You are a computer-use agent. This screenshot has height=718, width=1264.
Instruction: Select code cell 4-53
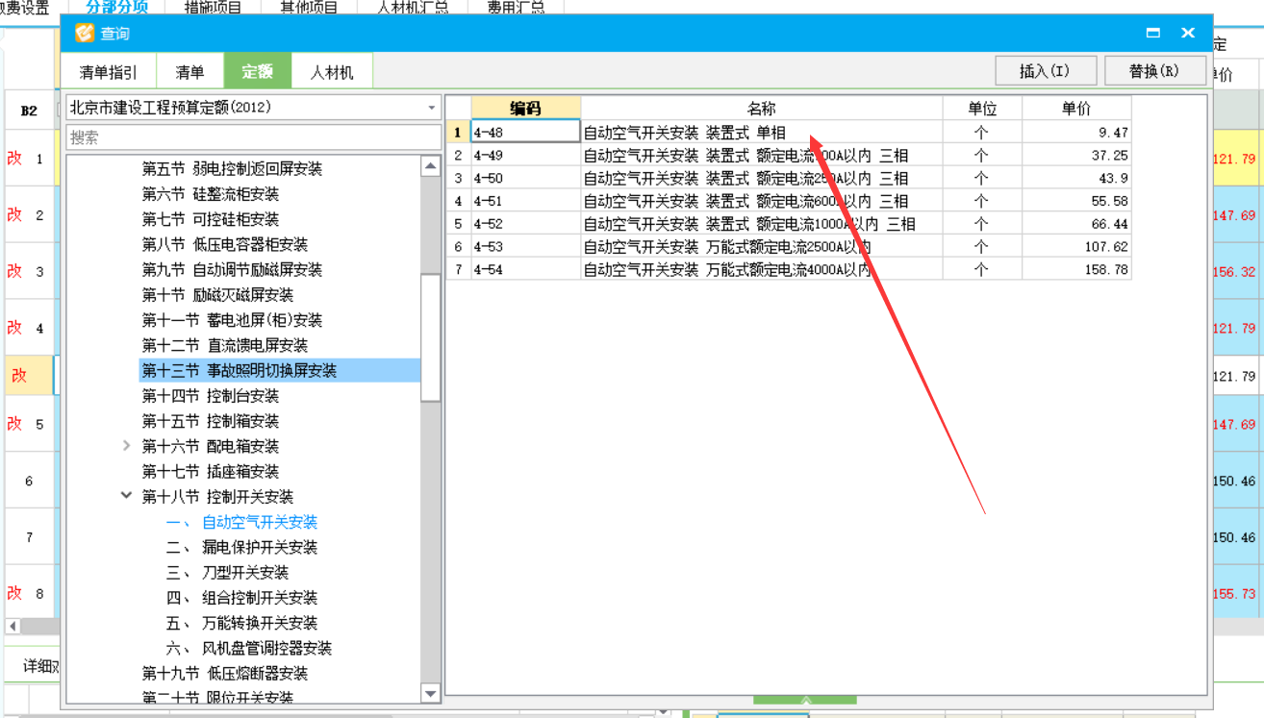[525, 247]
